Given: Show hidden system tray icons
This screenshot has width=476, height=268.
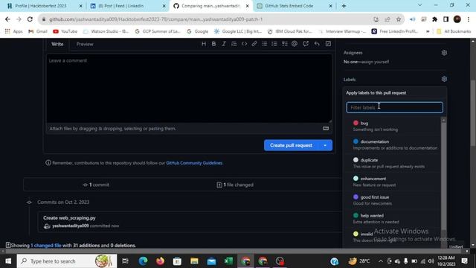Looking at the screenshot, I should 381,261.
